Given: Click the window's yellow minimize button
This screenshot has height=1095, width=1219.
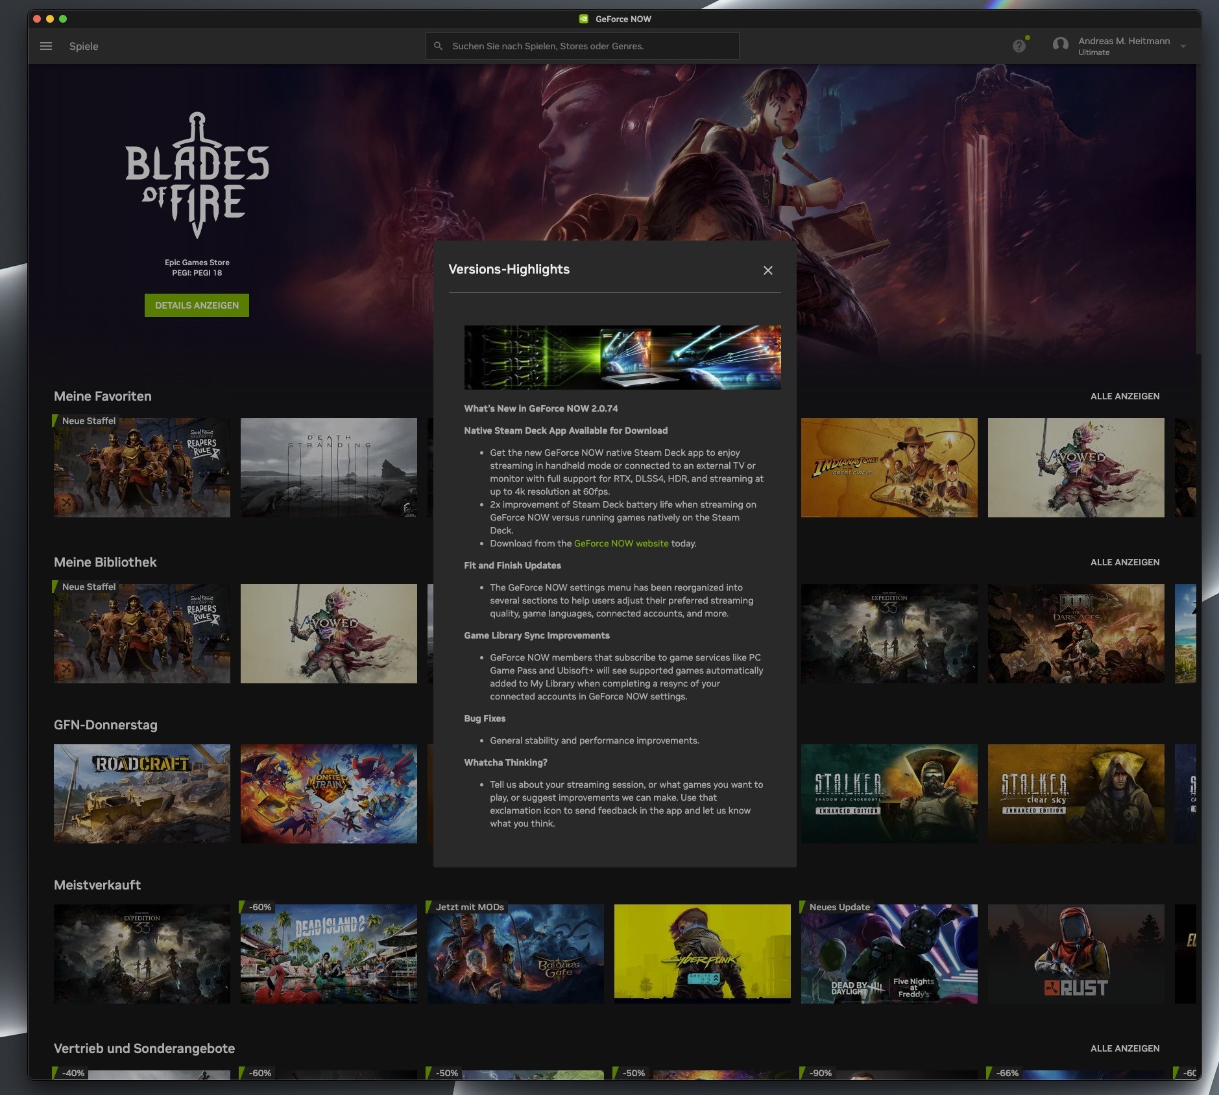Looking at the screenshot, I should tap(50, 19).
